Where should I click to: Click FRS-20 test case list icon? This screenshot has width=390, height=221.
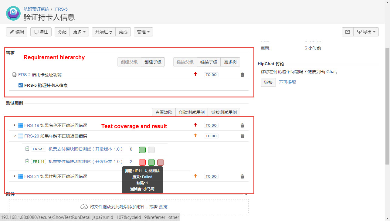21,136
